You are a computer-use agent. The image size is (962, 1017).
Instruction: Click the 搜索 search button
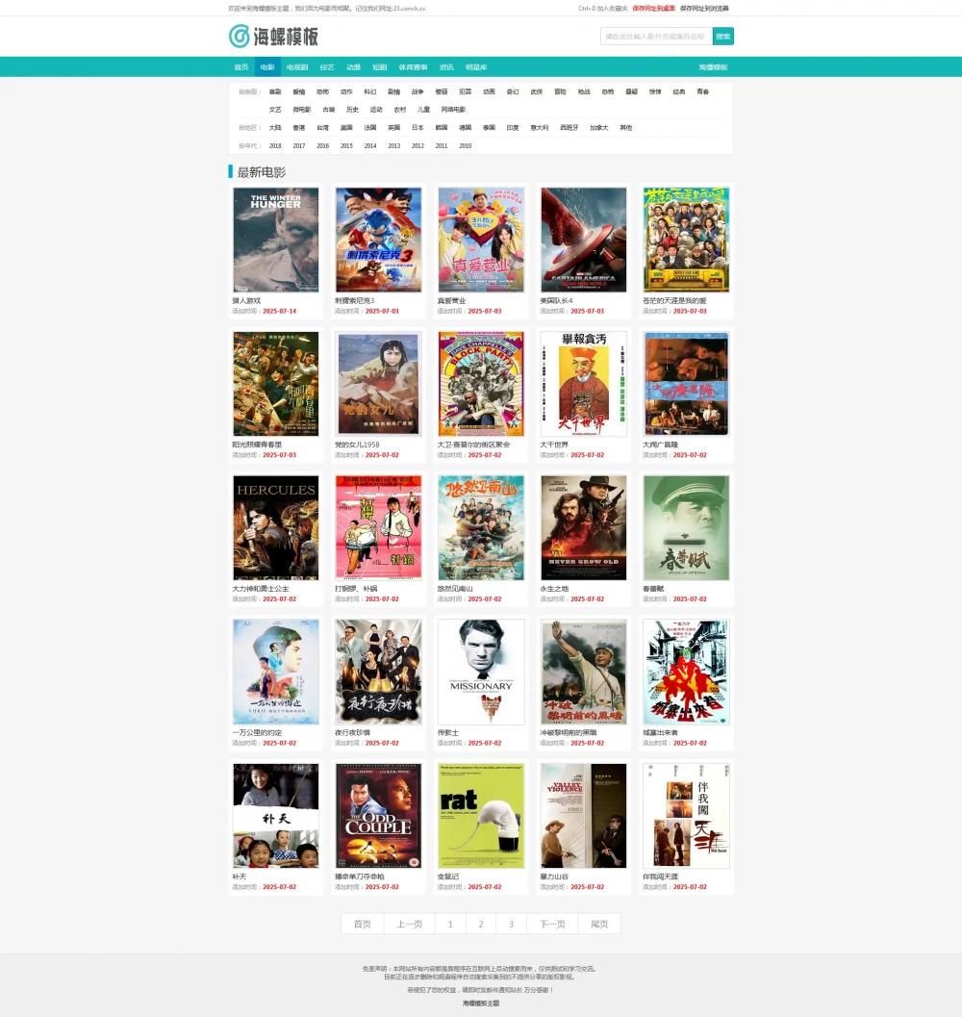tap(722, 37)
